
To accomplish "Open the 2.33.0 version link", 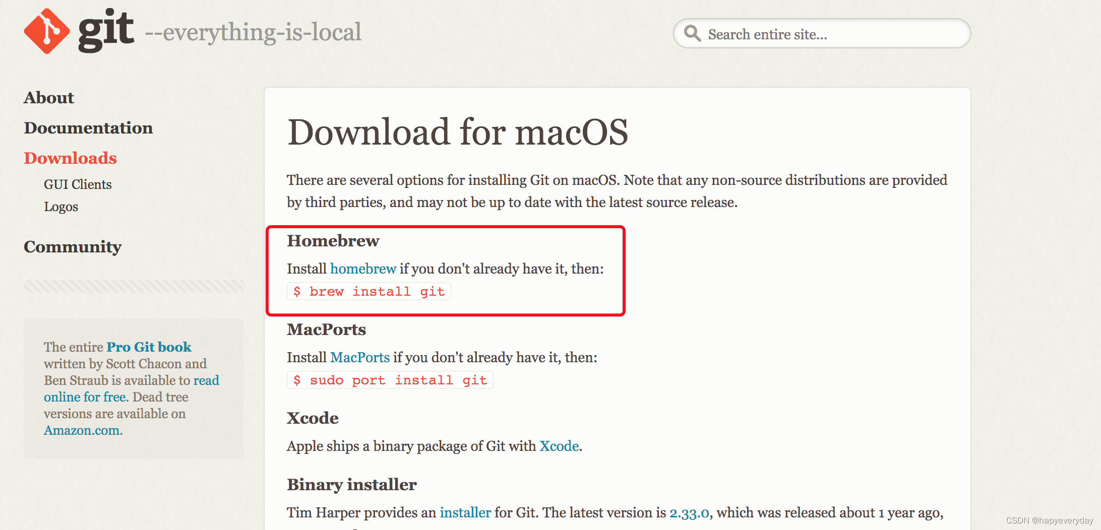I will (689, 513).
